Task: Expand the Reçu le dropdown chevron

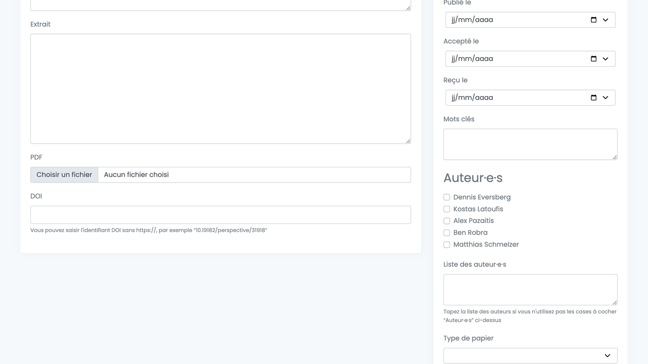Action: tap(605, 98)
